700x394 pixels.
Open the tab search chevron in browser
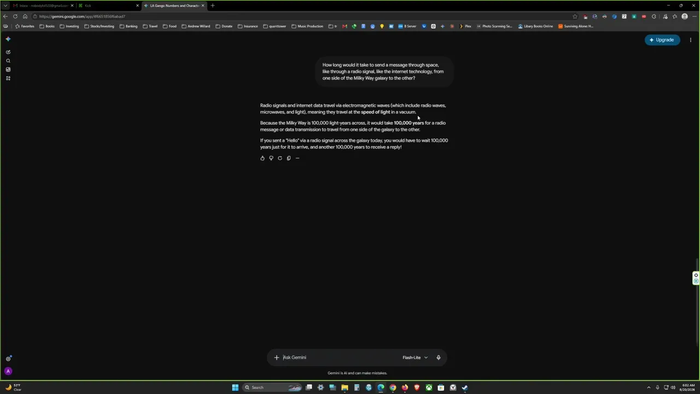pyautogui.click(x=6, y=5)
